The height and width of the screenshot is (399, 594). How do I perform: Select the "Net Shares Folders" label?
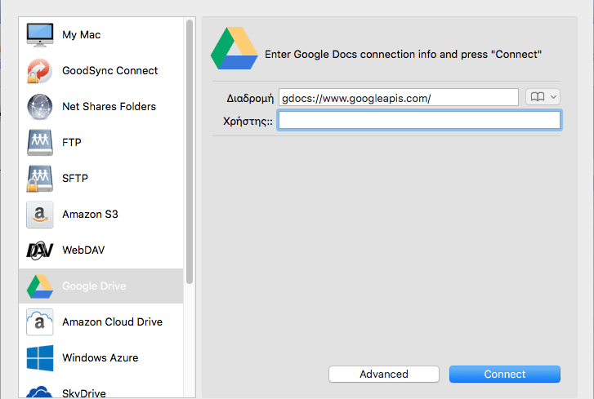click(x=109, y=107)
